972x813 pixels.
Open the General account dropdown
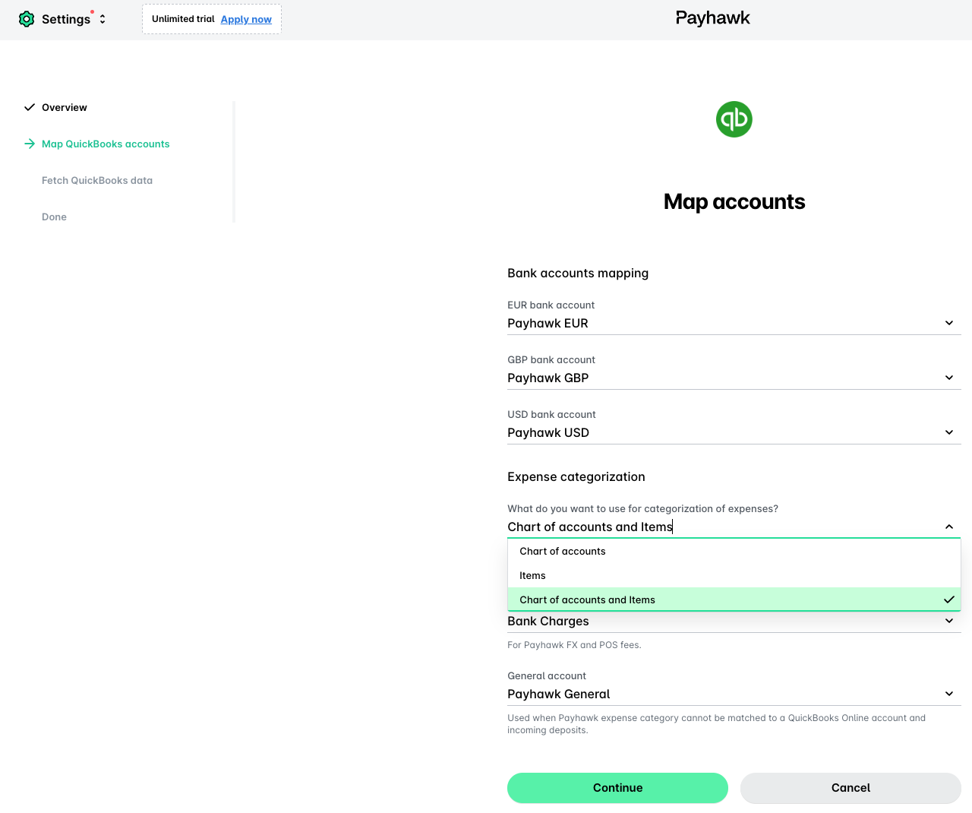tap(734, 694)
